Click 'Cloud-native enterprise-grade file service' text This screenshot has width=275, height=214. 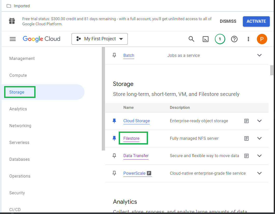(x=208, y=173)
